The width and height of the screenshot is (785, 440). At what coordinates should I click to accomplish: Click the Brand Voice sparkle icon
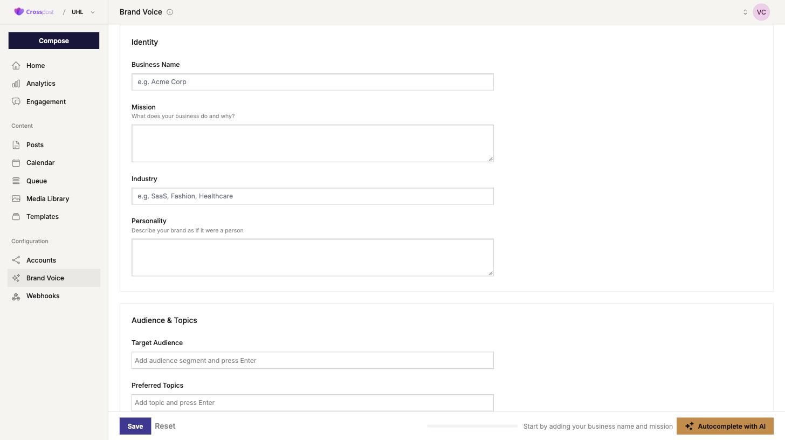(16, 278)
